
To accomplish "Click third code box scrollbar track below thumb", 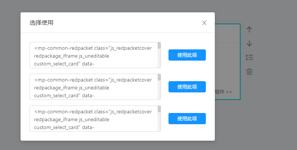I will tap(159, 123).
